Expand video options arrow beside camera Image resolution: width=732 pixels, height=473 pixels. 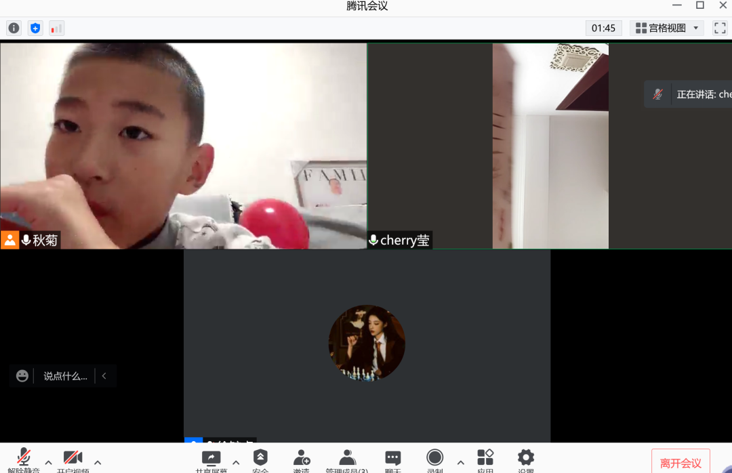click(x=98, y=463)
